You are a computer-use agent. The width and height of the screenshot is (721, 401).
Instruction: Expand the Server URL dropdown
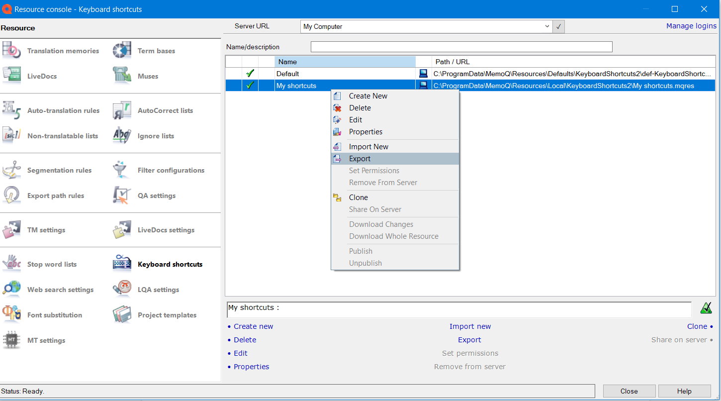pos(547,26)
